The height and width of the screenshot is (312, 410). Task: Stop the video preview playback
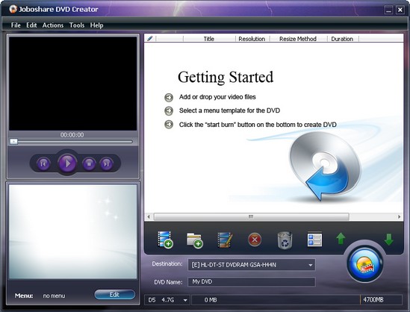click(x=89, y=164)
